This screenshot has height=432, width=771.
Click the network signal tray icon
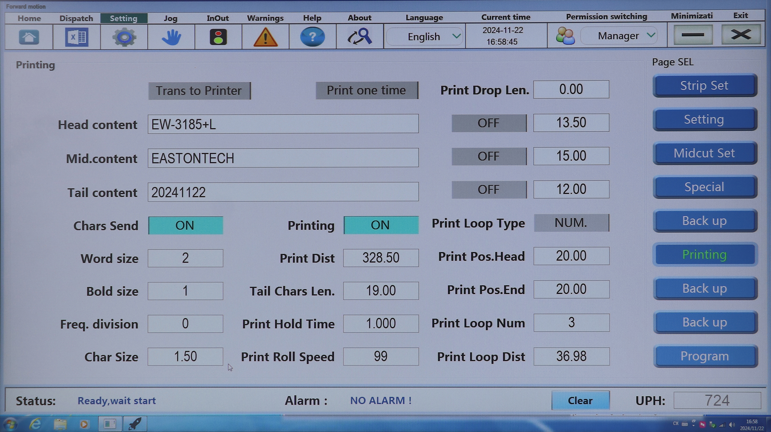(x=722, y=425)
